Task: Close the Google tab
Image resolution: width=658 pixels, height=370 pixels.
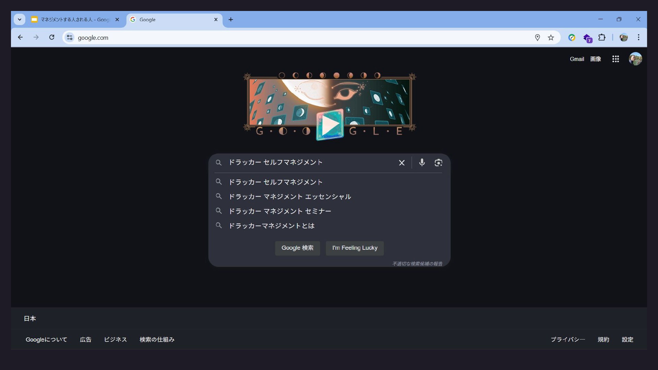Action: 216,20
